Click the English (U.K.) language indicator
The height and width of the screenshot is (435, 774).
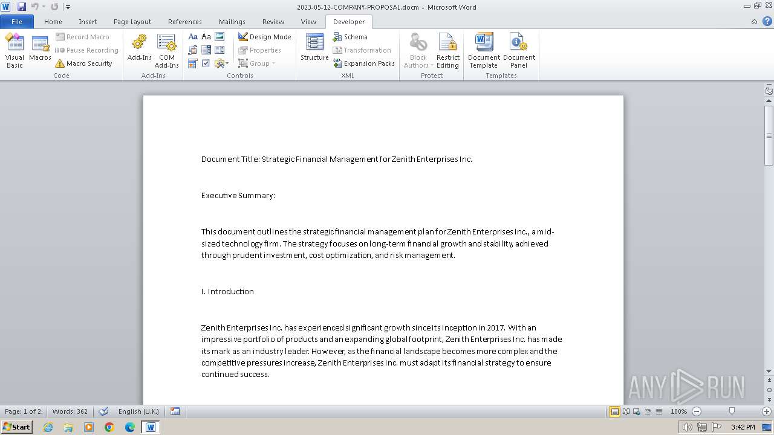click(x=138, y=411)
